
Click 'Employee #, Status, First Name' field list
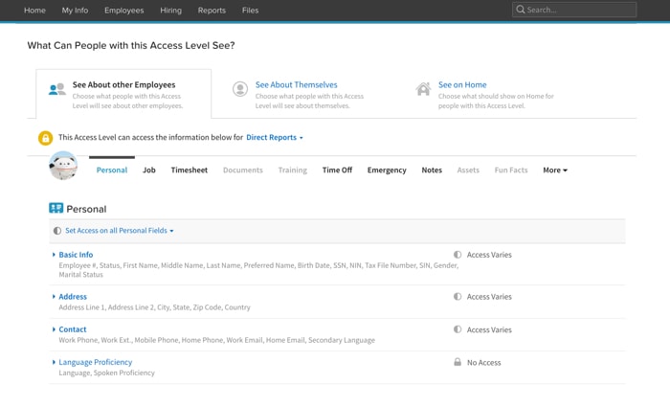tap(258, 270)
